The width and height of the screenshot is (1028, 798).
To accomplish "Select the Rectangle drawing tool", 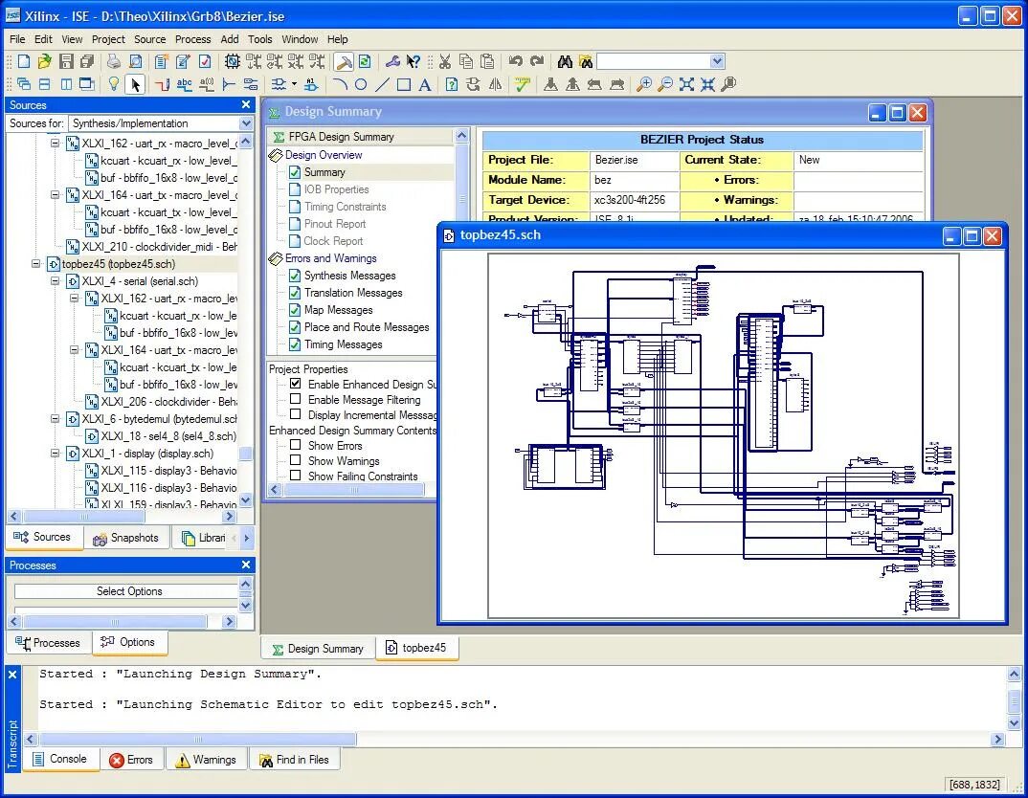I will point(404,84).
